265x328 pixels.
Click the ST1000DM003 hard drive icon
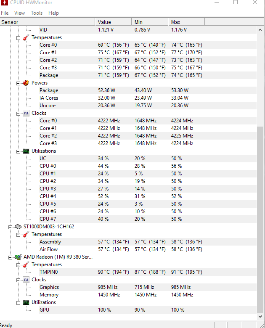[18, 227]
